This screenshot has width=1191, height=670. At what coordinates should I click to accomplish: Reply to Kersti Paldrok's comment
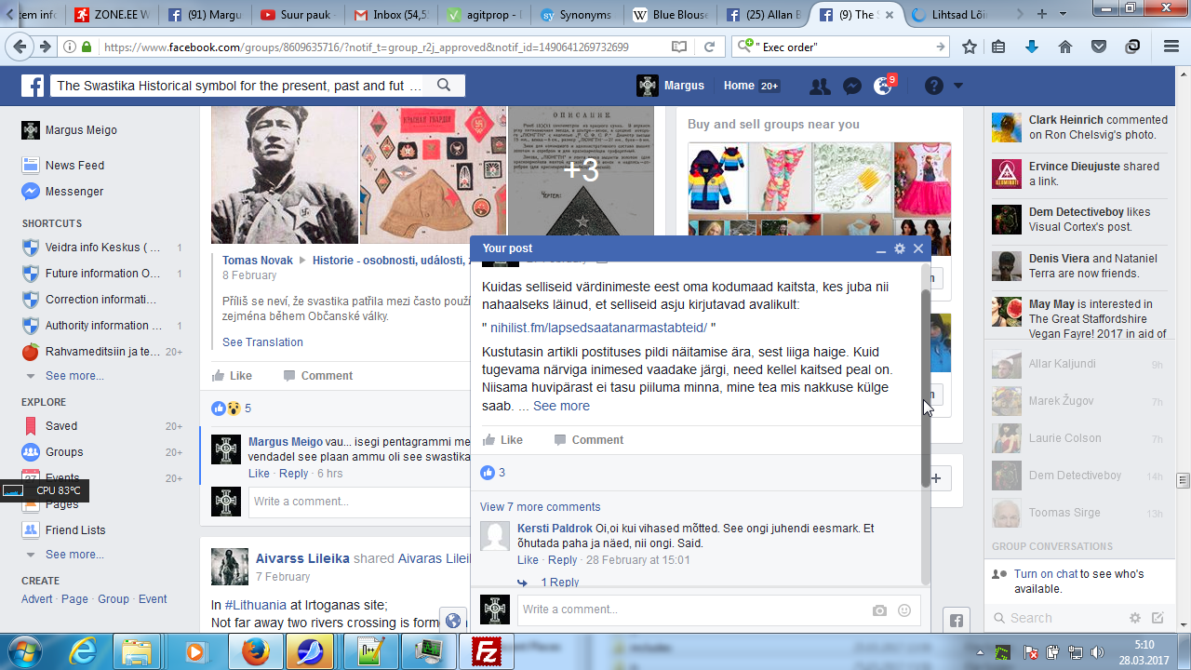click(x=562, y=560)
